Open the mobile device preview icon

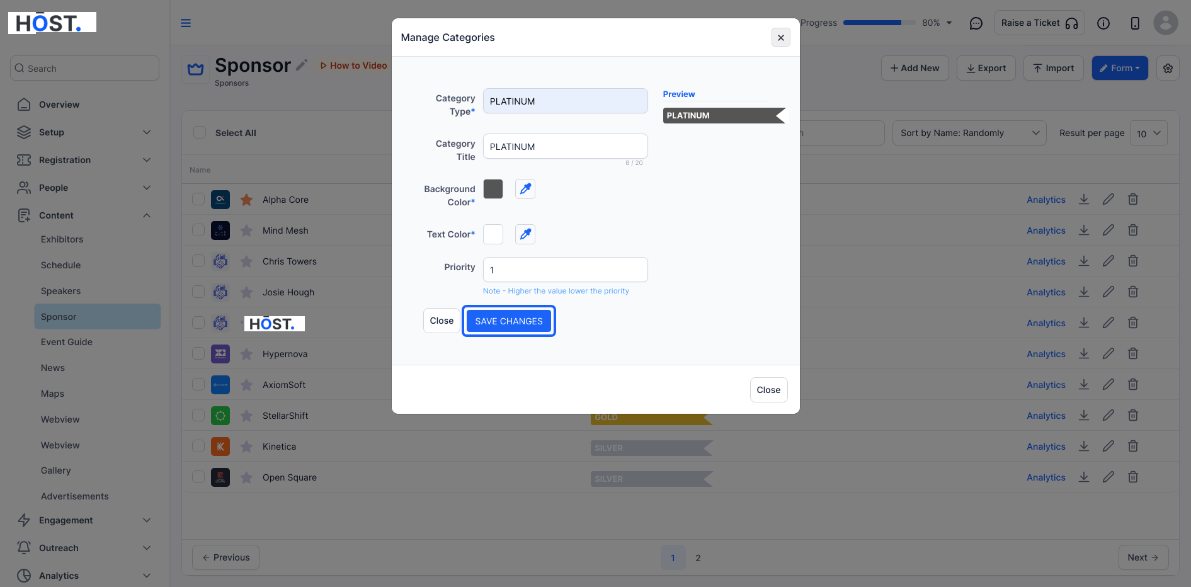(1135, 23)
